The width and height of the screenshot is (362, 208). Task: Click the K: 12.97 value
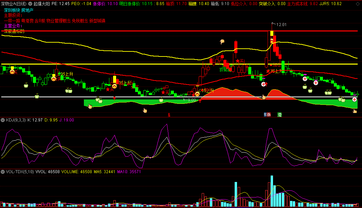[x=35, y=120]
